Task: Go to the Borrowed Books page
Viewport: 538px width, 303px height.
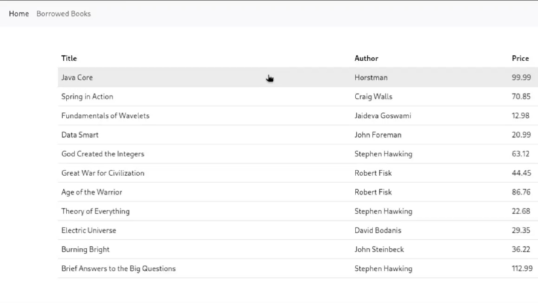Action: coord(64,14)
